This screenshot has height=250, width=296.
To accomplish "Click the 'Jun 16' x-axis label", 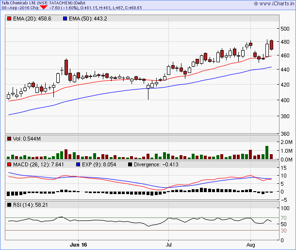I will coord(78,245).
